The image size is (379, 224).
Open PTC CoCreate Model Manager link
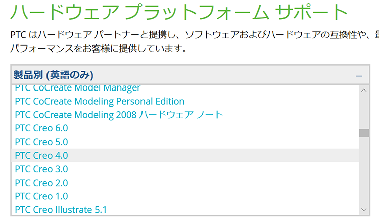coord(78,88)
